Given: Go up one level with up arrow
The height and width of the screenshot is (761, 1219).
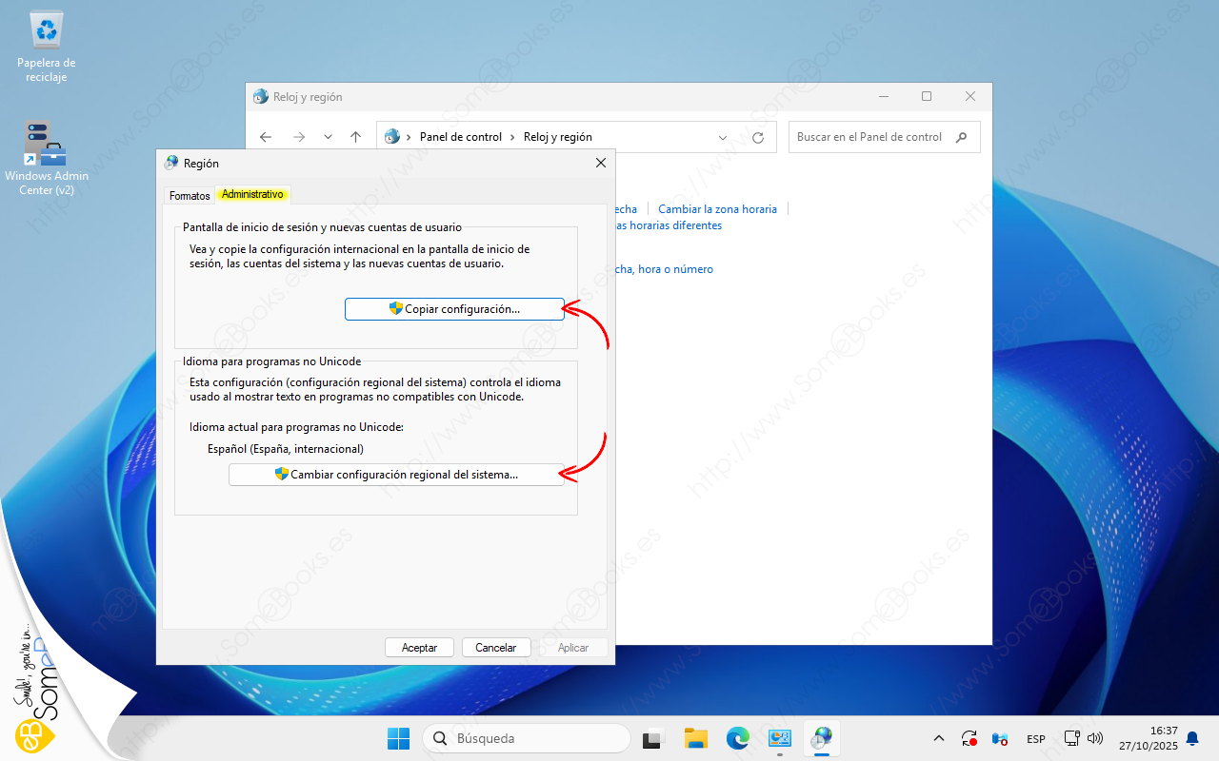Looking at the screenshot, I should click(x=355, y=137).
